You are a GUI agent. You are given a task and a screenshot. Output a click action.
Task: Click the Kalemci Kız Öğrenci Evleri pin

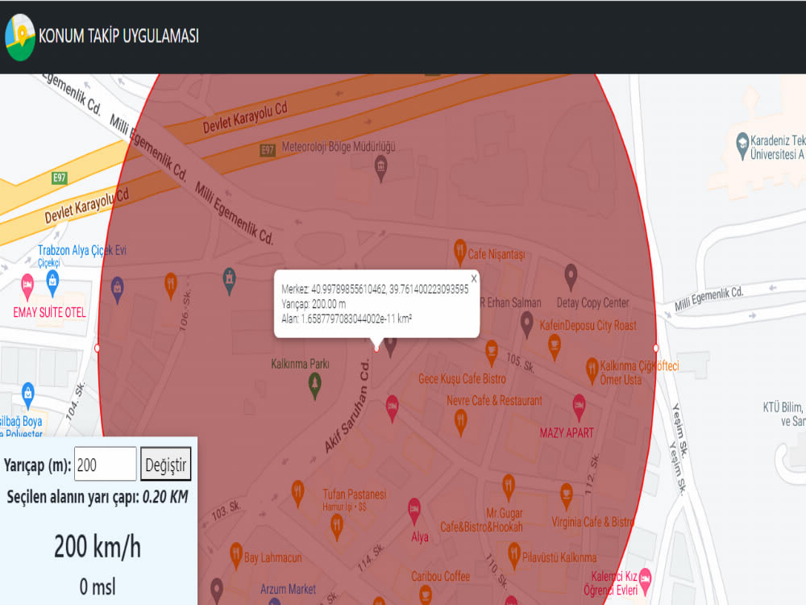coord(645,582)
